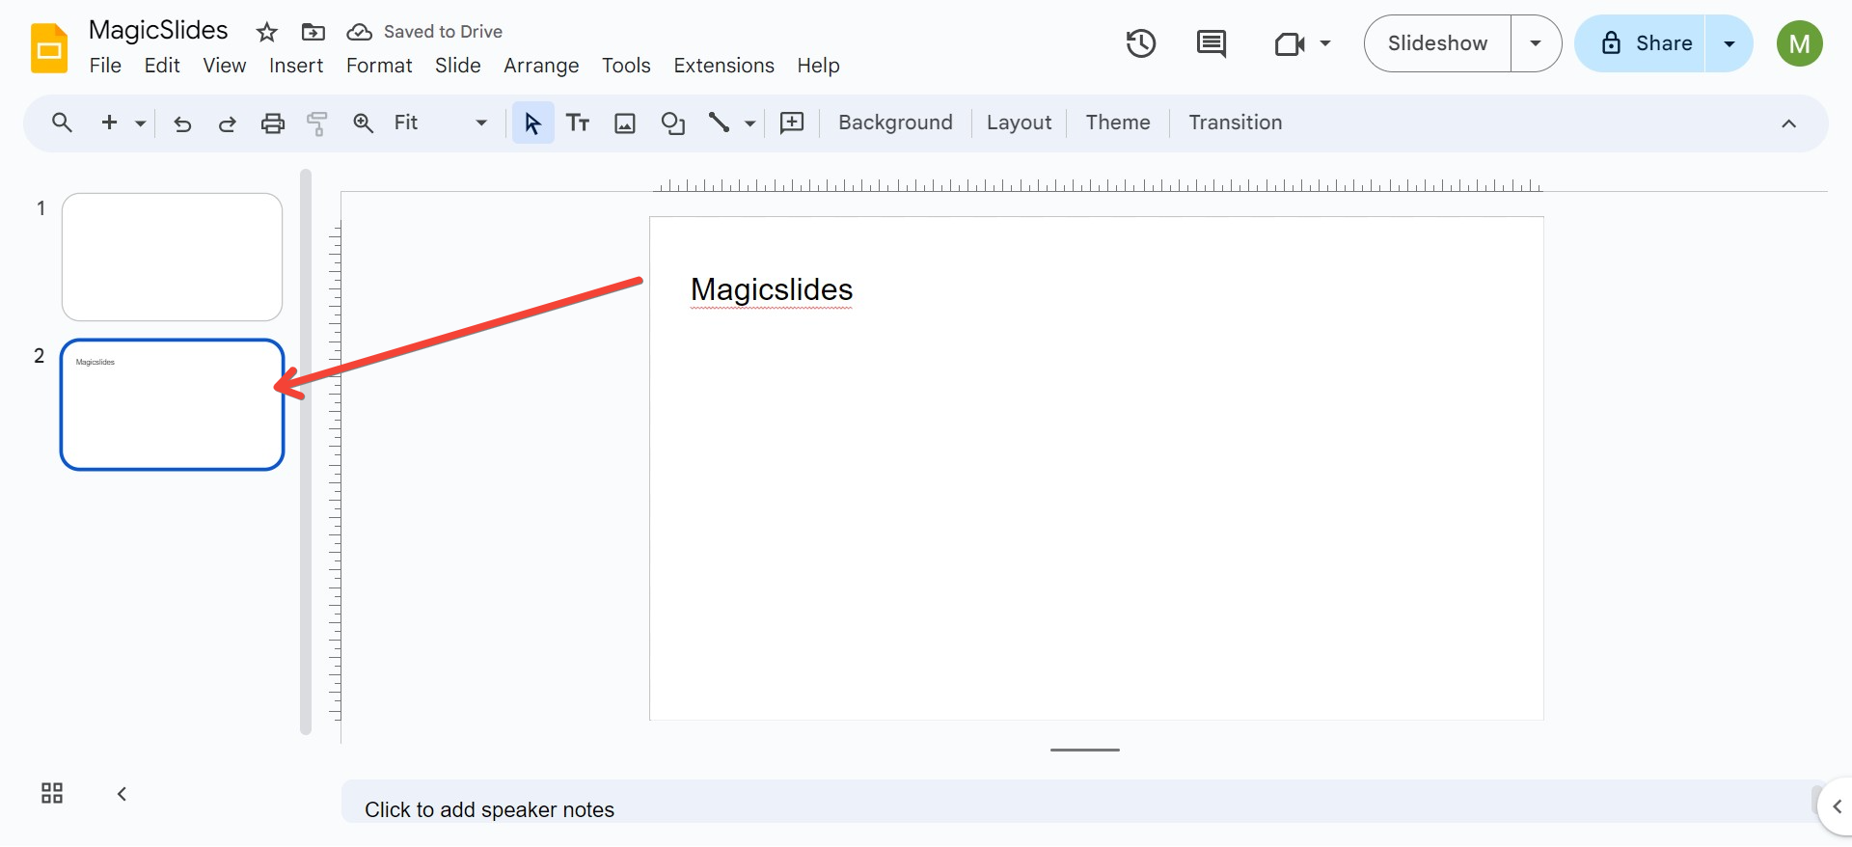Open the File menu

coord(105,66)
